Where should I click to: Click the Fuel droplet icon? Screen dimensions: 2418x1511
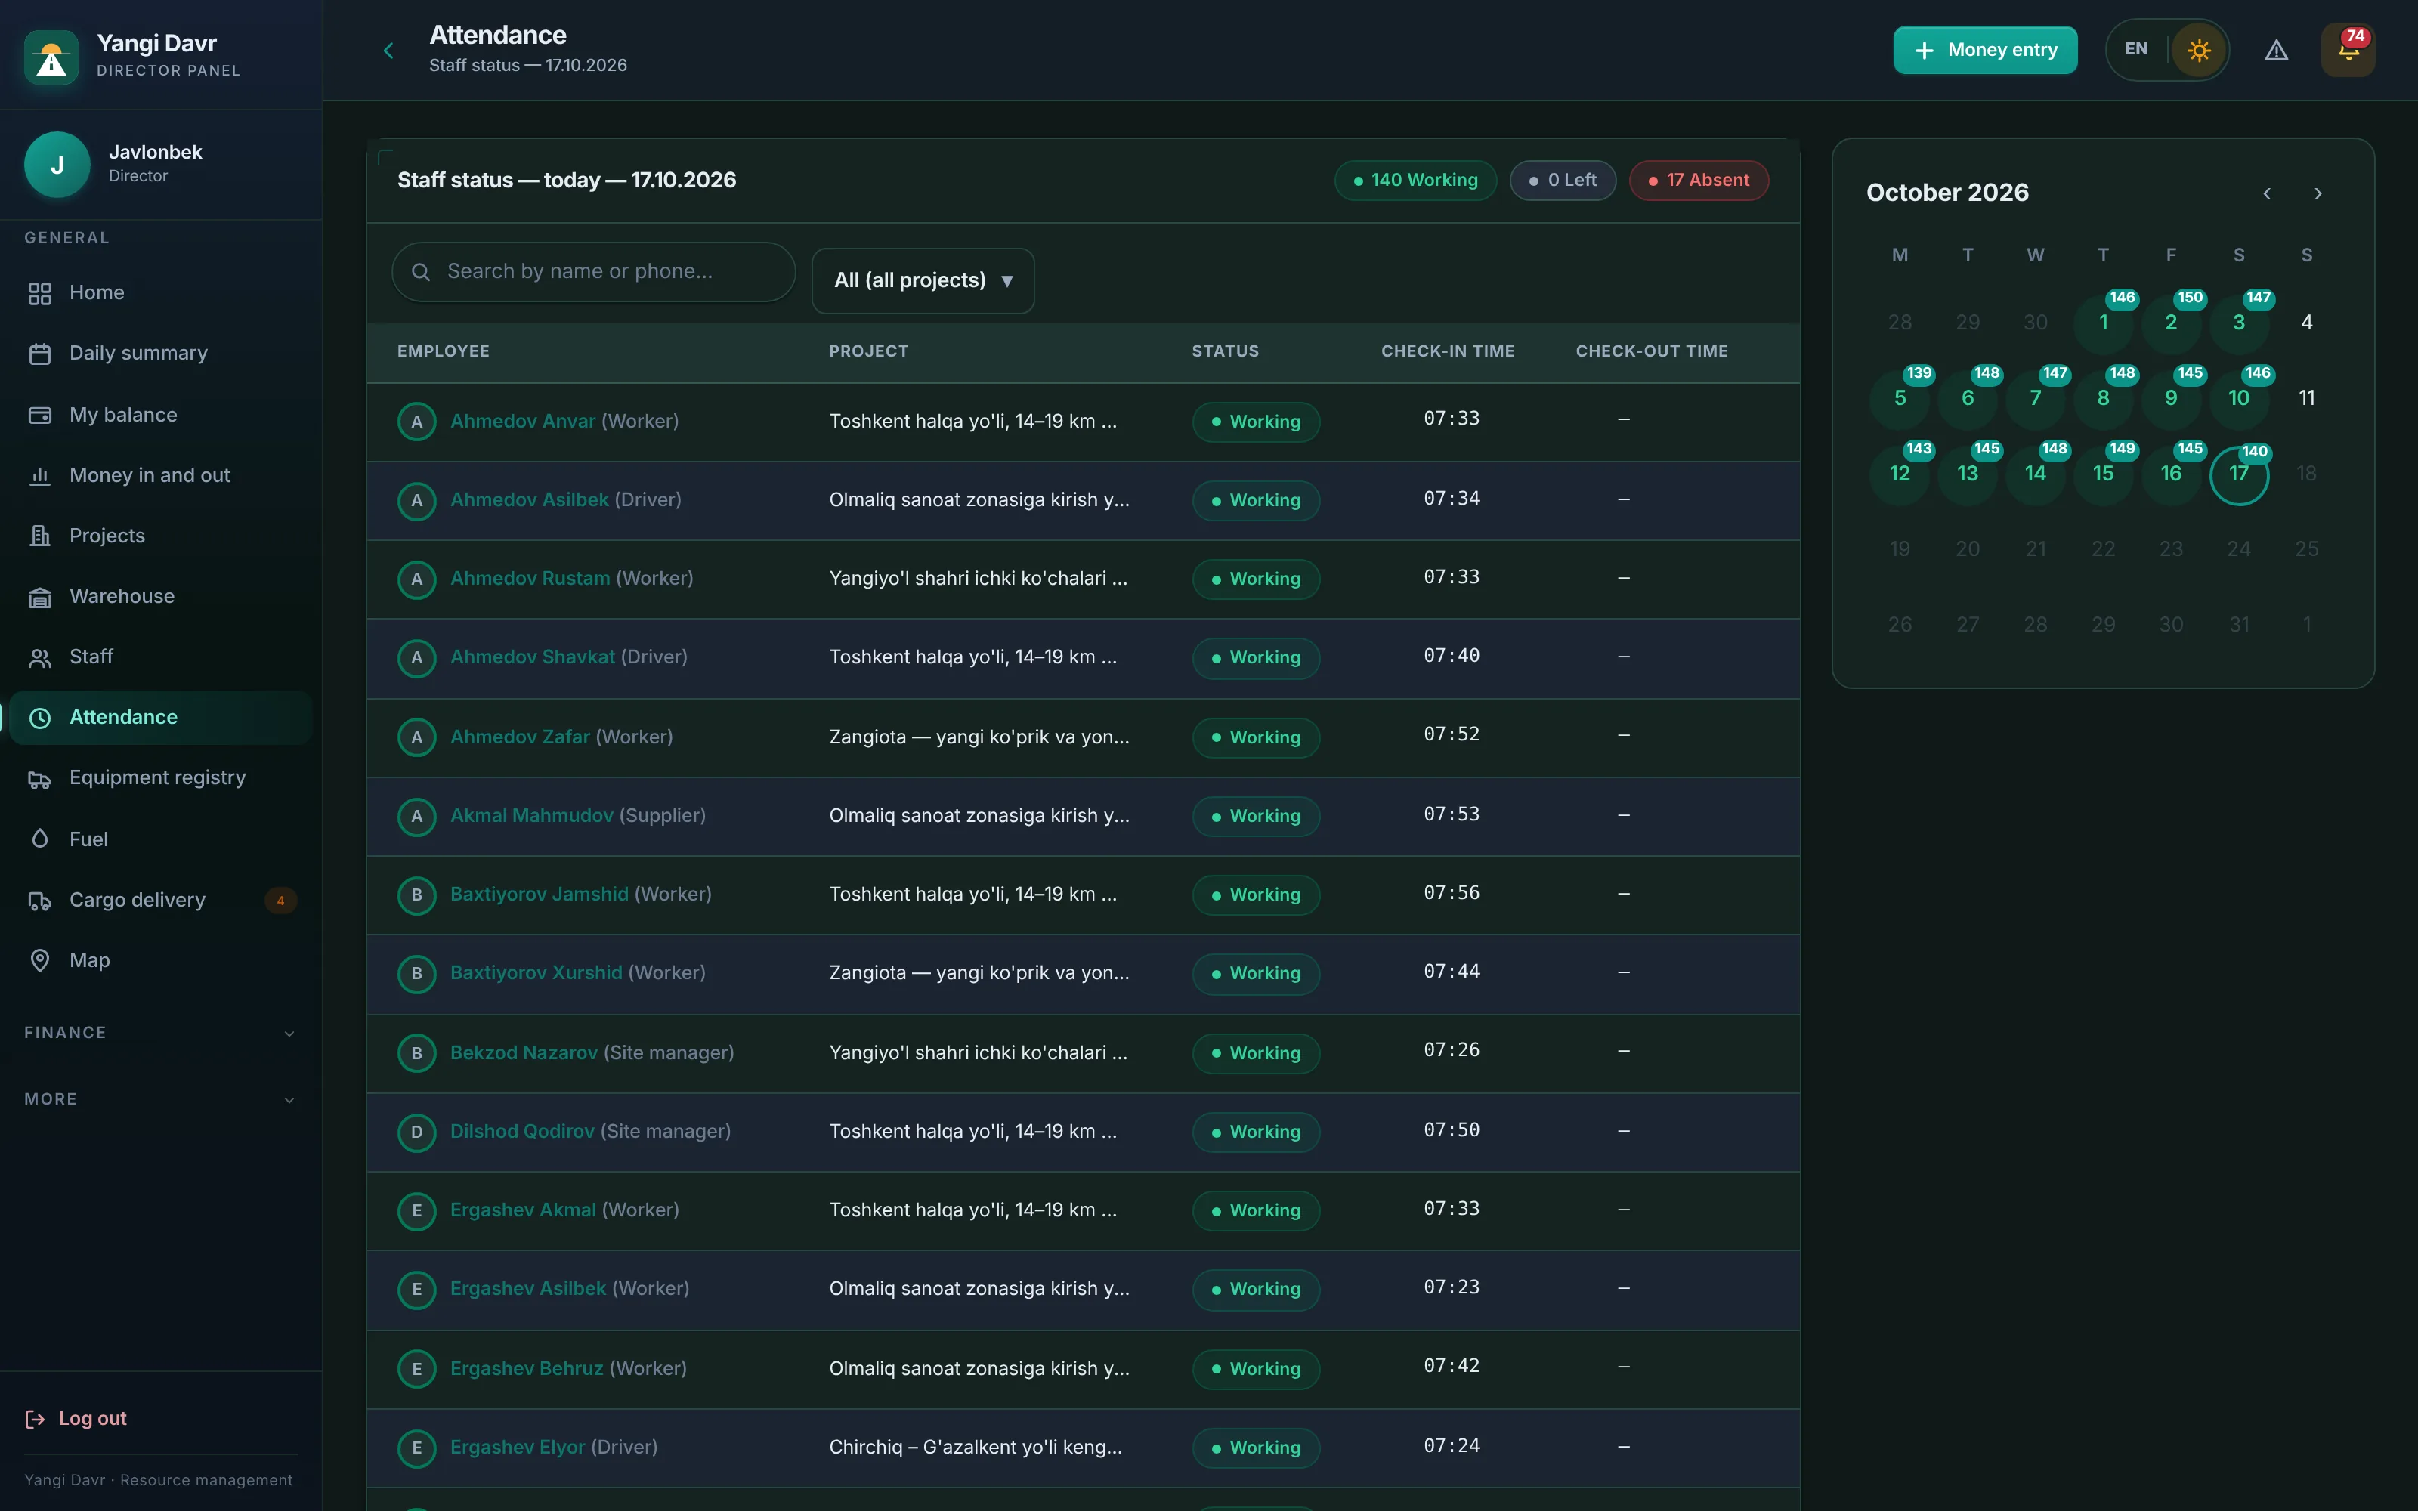coord(40,839)
